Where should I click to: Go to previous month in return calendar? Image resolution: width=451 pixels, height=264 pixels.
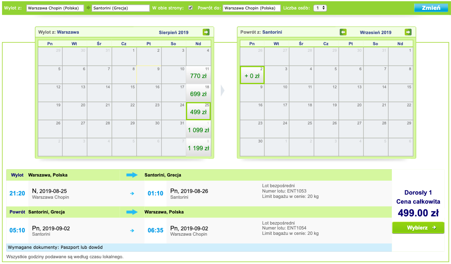(343, 32)
